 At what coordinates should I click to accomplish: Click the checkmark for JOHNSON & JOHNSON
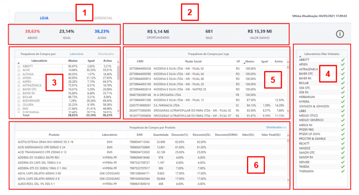click(342, 106)
